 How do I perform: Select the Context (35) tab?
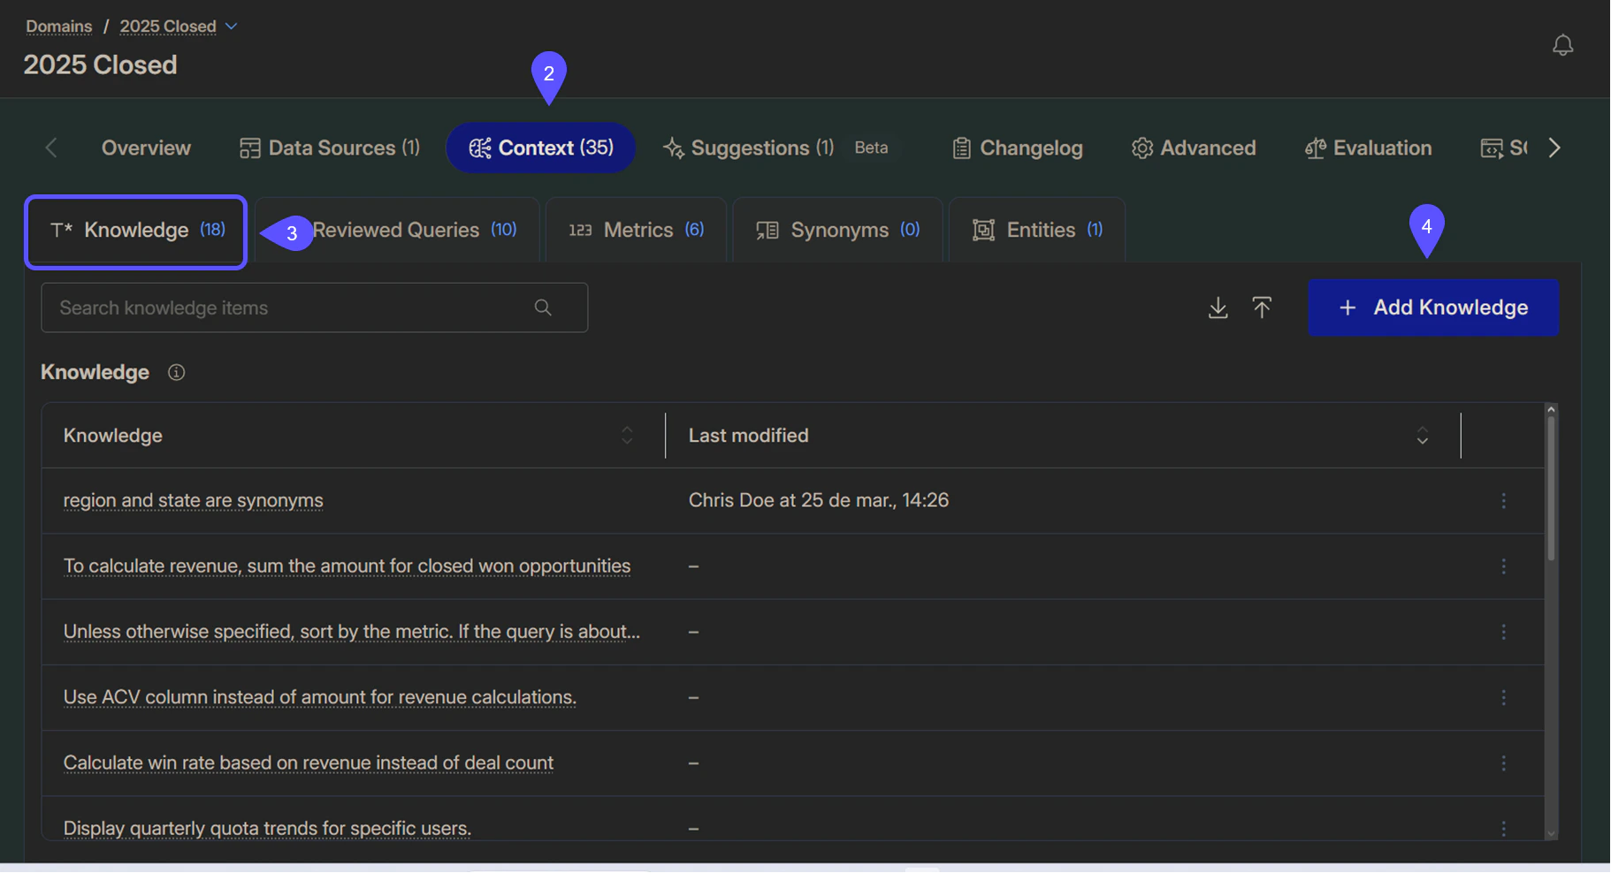click(540, 148)
